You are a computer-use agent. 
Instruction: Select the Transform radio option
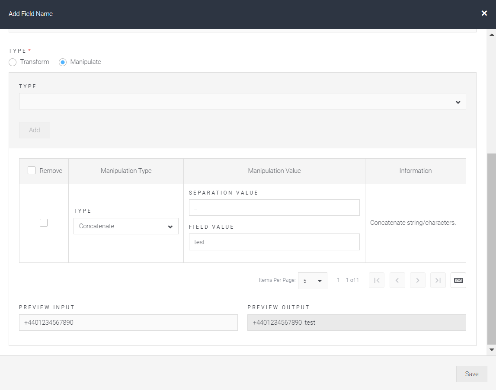[13, 62]
